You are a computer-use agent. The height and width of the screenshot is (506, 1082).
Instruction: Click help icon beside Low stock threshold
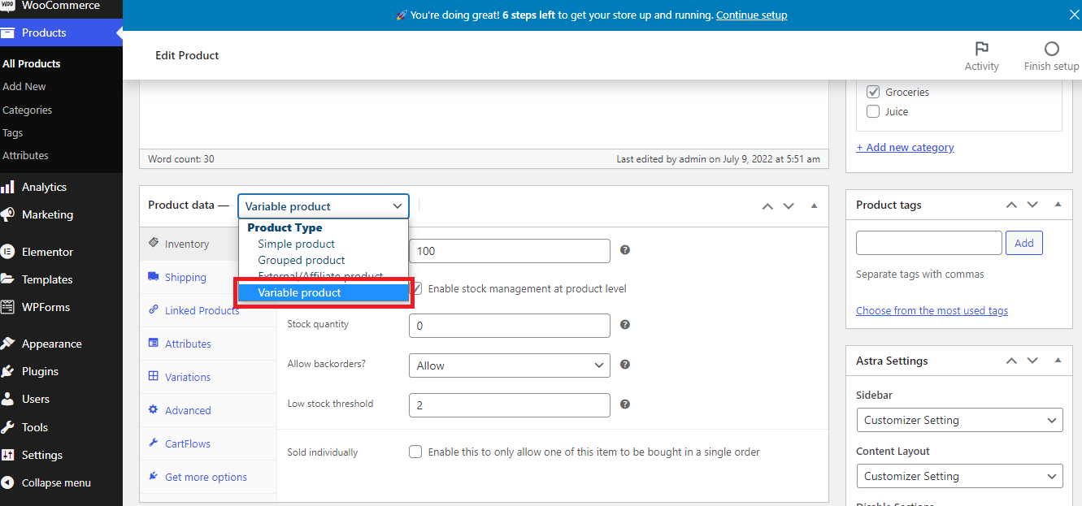(x=625, y=404)
